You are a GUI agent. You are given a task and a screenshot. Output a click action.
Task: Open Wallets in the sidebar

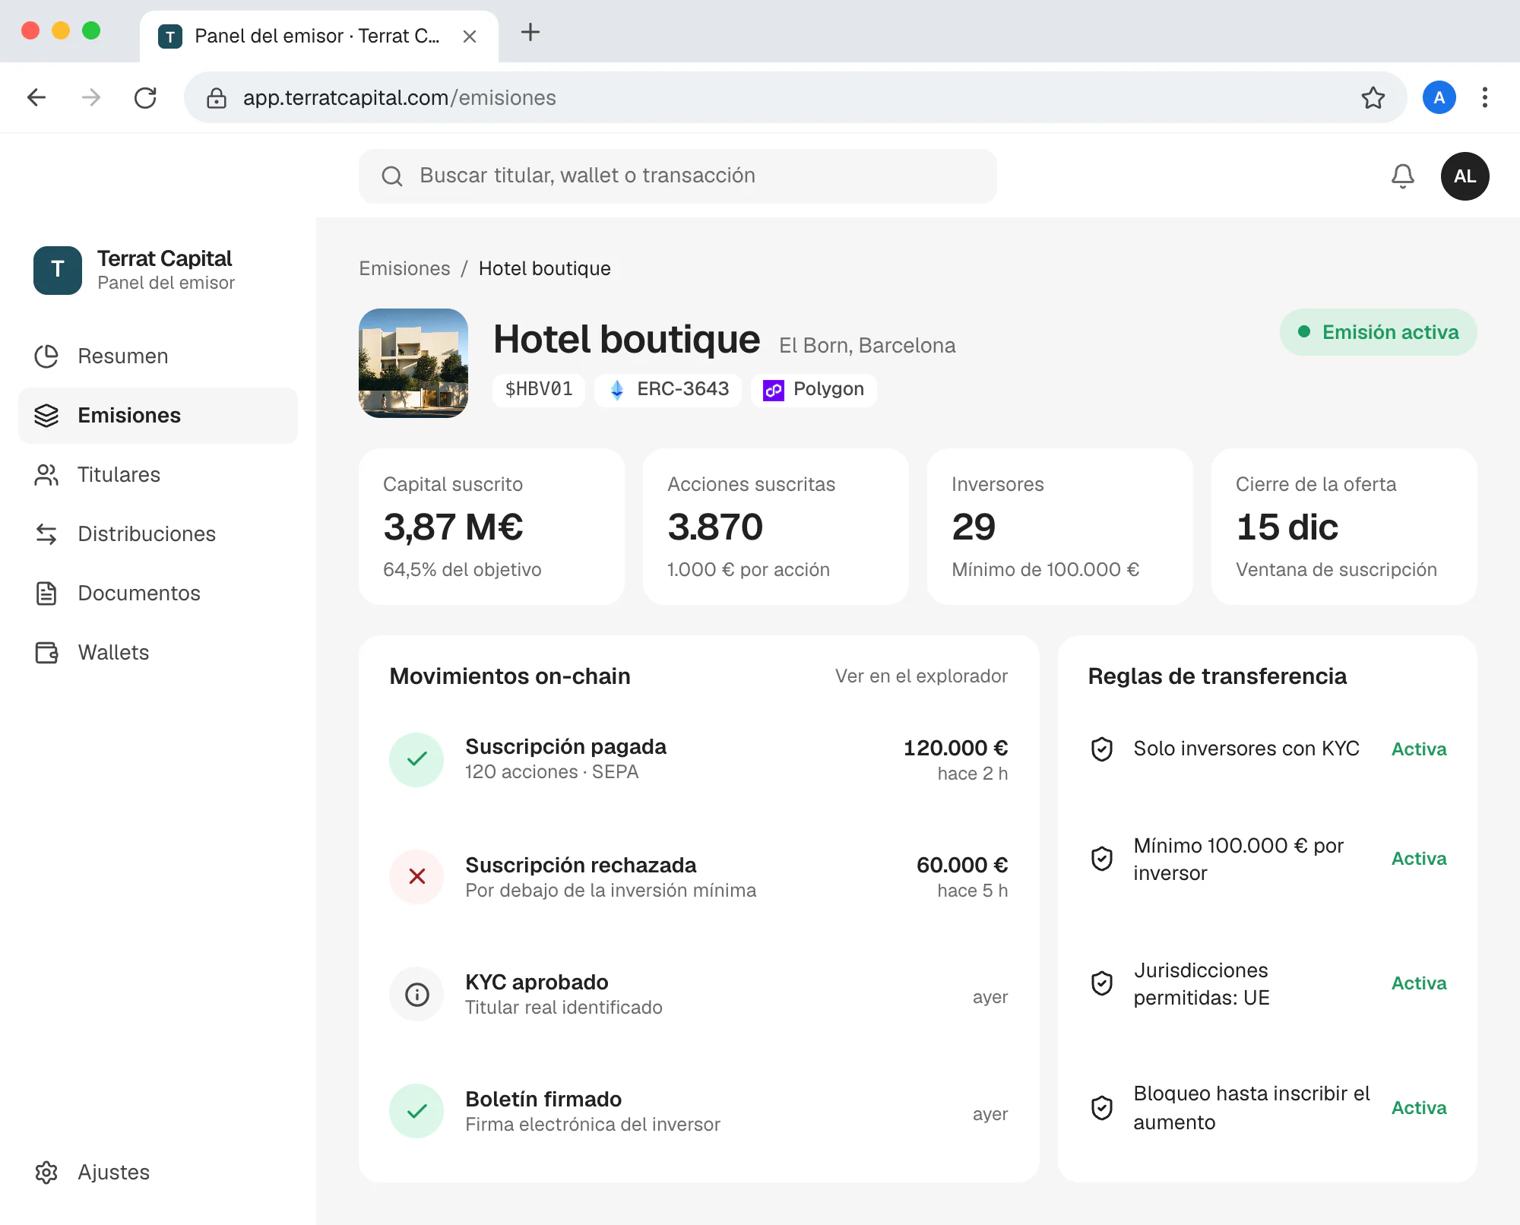pos(158,653)
